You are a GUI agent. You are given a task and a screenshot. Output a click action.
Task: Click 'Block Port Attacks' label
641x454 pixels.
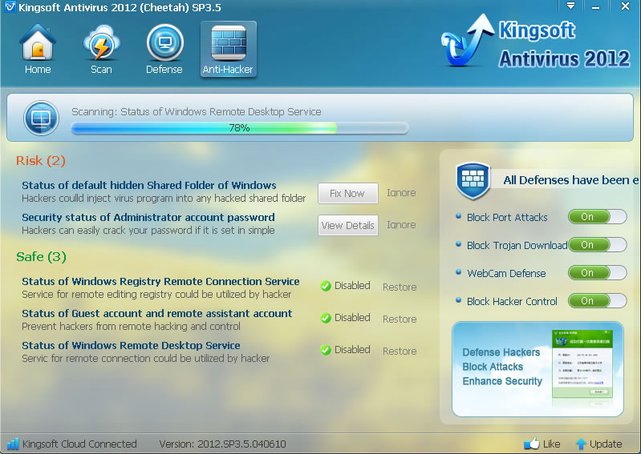coord(507,218)
